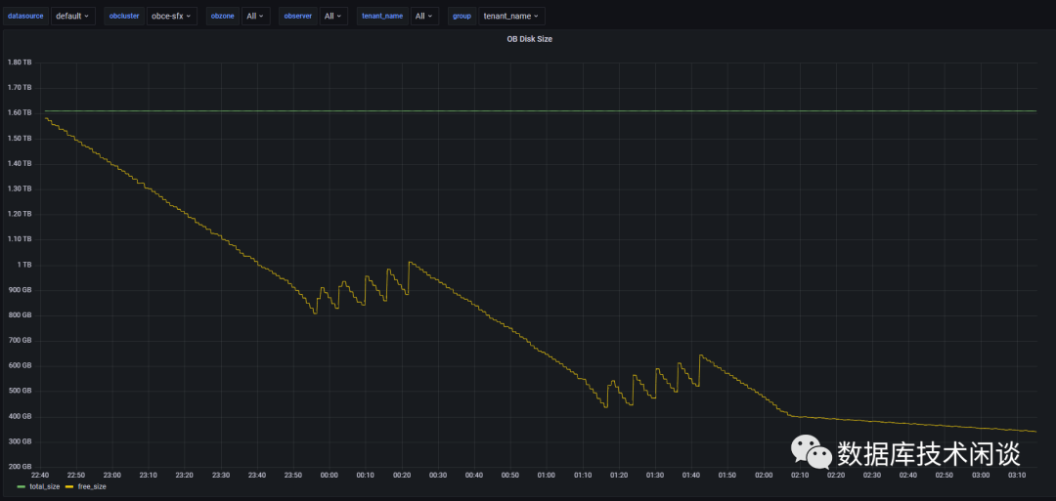1056x501 pixels.
Task: Click the 03:10 x-axis time label
Action: click(1017, 475)
